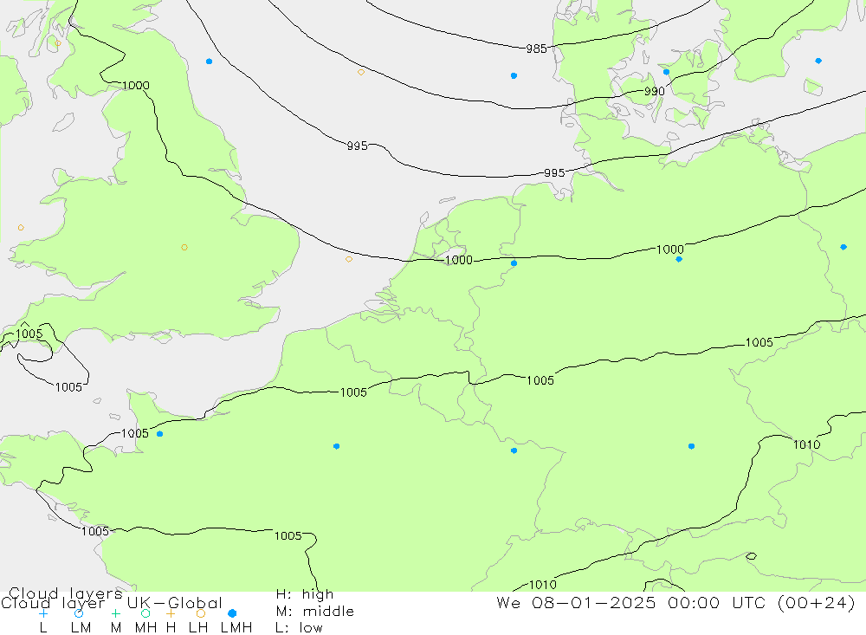Select blue marker beside Normandy 1005 label
Image resolution: width=866 pixels, height=635 pixels.
pyautogui.click(x=159, y=434)
